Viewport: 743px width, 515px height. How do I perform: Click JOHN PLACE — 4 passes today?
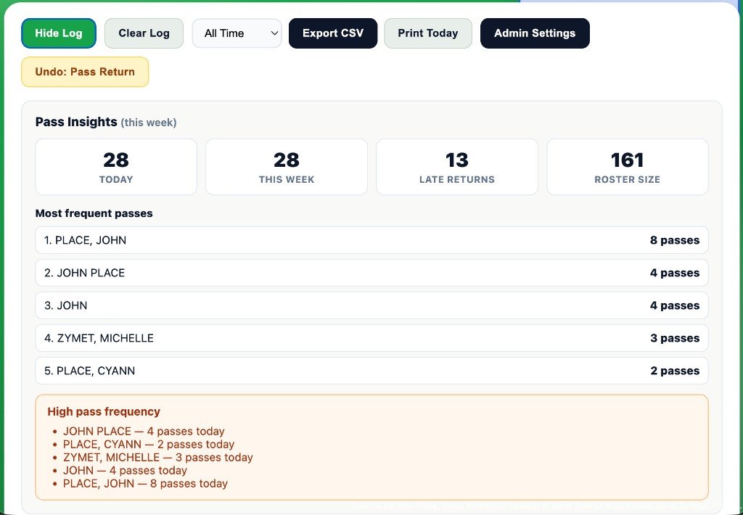pos(144,431)
